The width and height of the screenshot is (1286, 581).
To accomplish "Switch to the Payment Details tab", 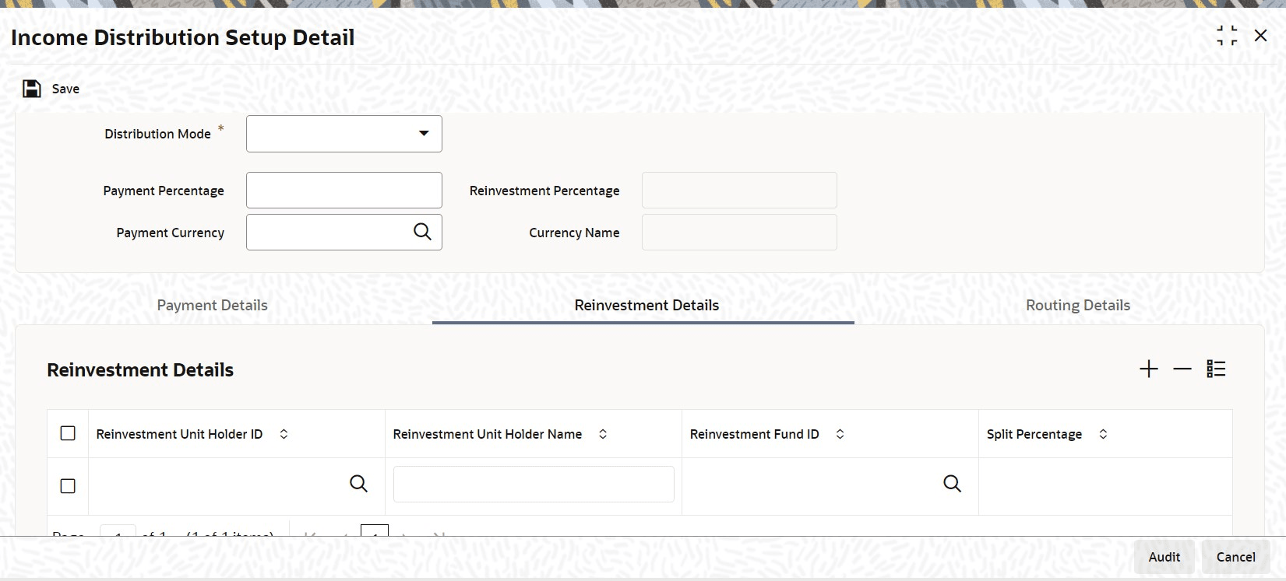I will point(212,306).
